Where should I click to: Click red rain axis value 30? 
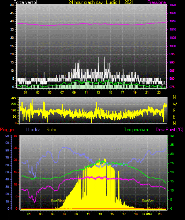click(15, 136)
